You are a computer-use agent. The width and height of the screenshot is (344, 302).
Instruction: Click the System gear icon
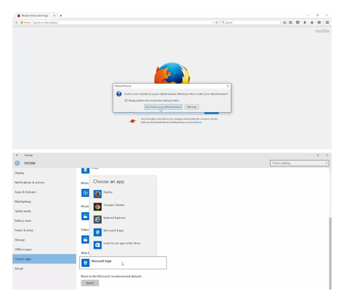pyautogui.click(x=17, y=163)
